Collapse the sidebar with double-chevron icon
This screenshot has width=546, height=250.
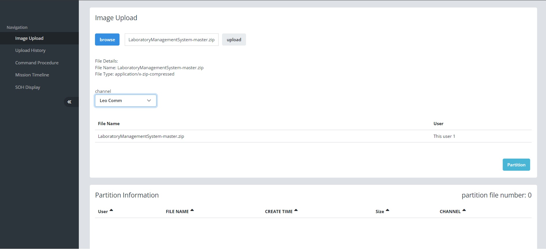70,102
